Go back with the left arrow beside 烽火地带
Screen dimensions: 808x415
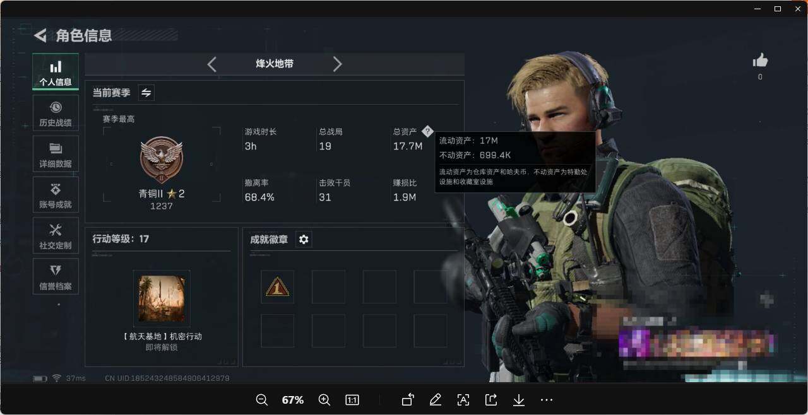[211, 64]
